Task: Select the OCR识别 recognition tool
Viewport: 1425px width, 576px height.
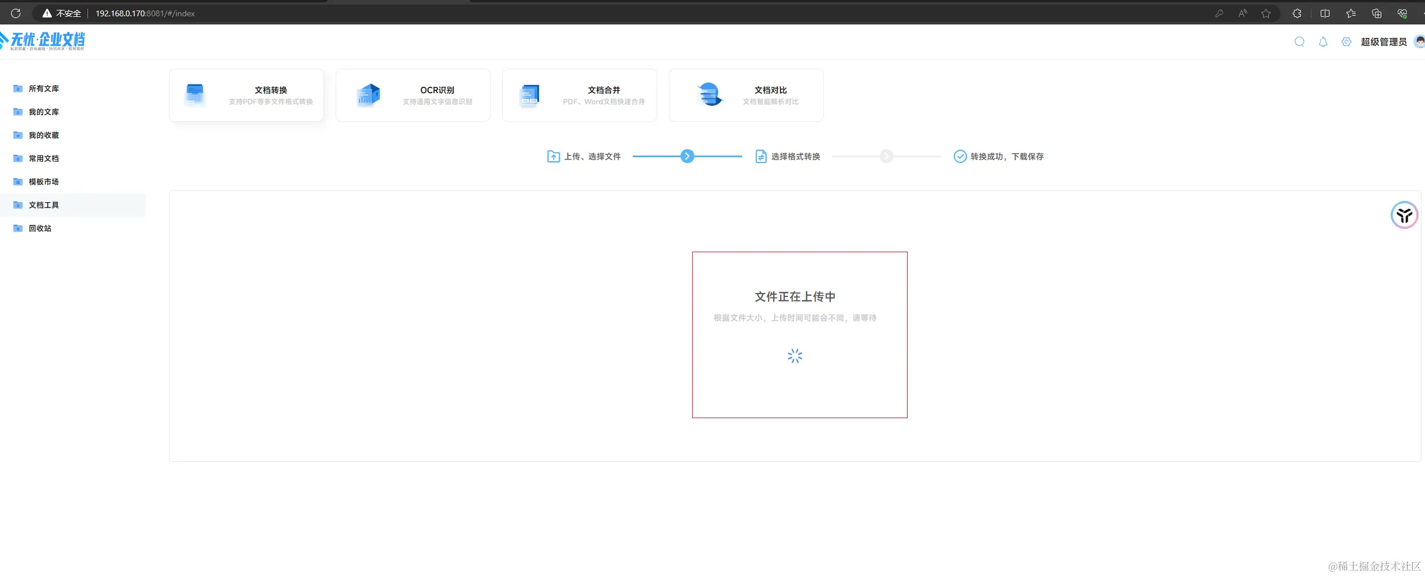Action: 412,94
